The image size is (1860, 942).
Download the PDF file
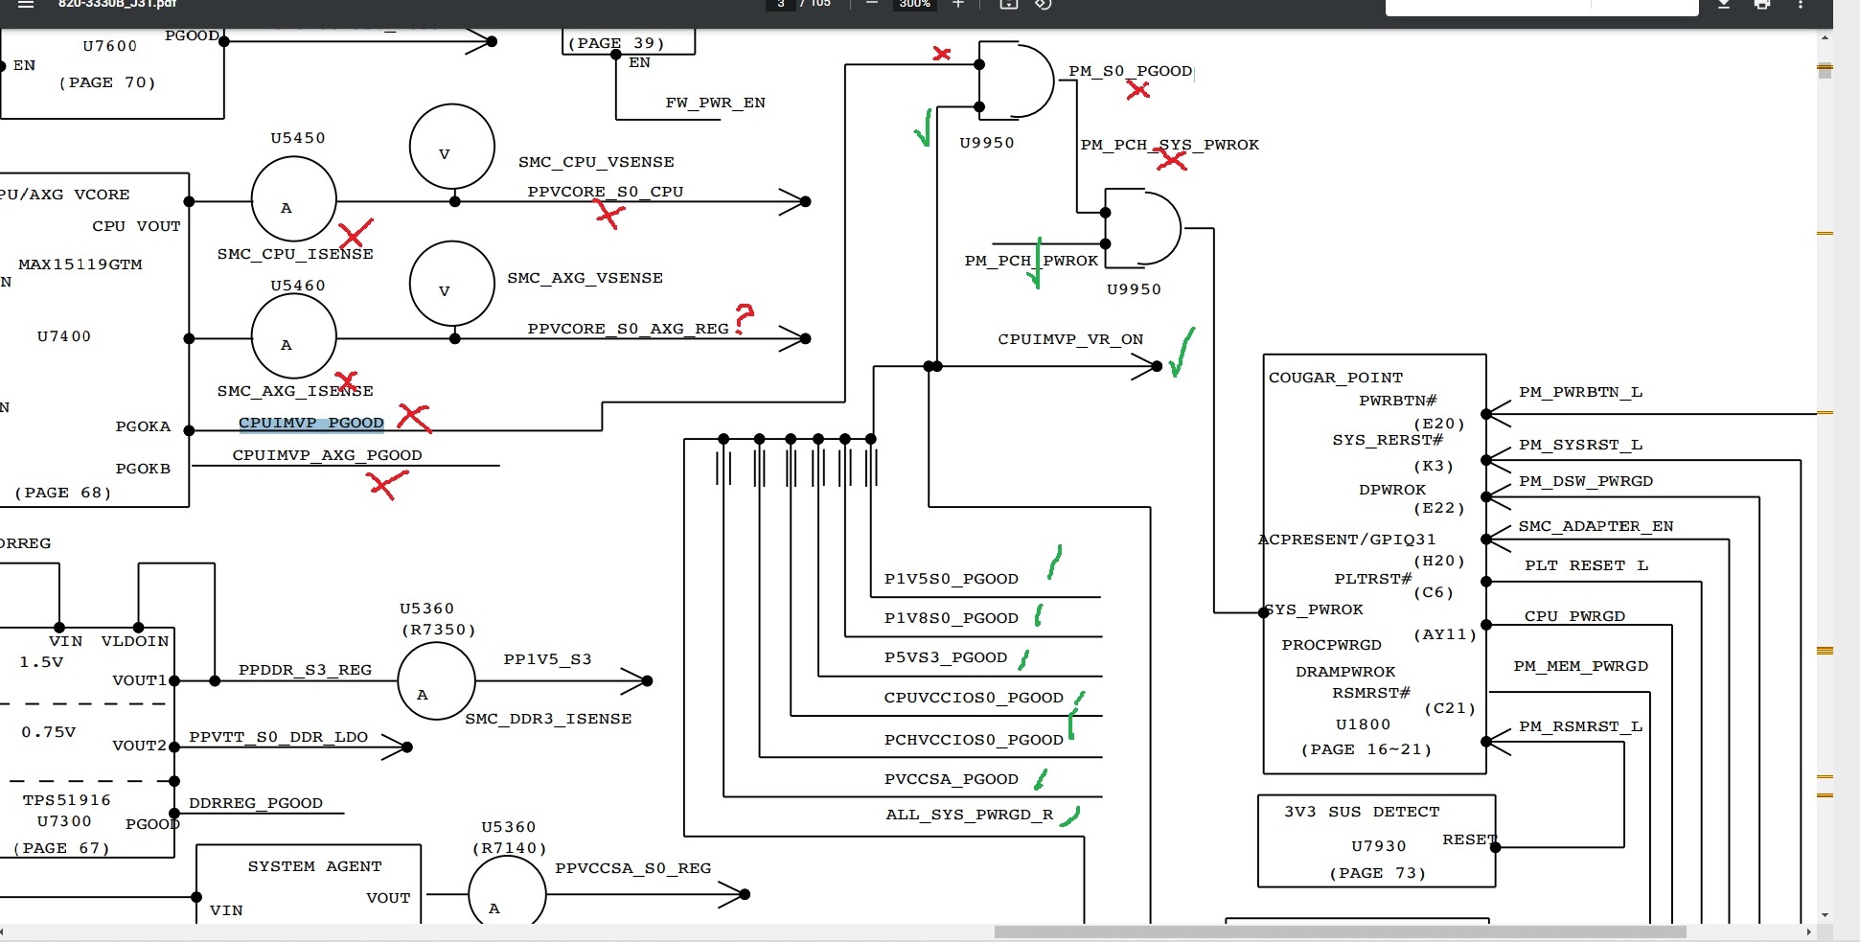tap(1724, 4)
